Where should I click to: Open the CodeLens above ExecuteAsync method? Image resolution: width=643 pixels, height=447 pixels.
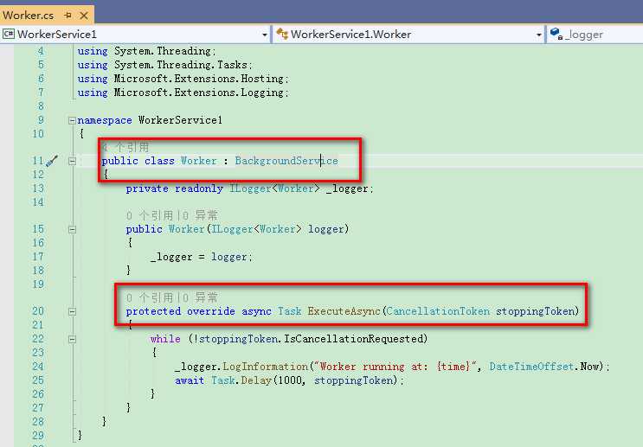pyautogui.click(x=172, y=297)
